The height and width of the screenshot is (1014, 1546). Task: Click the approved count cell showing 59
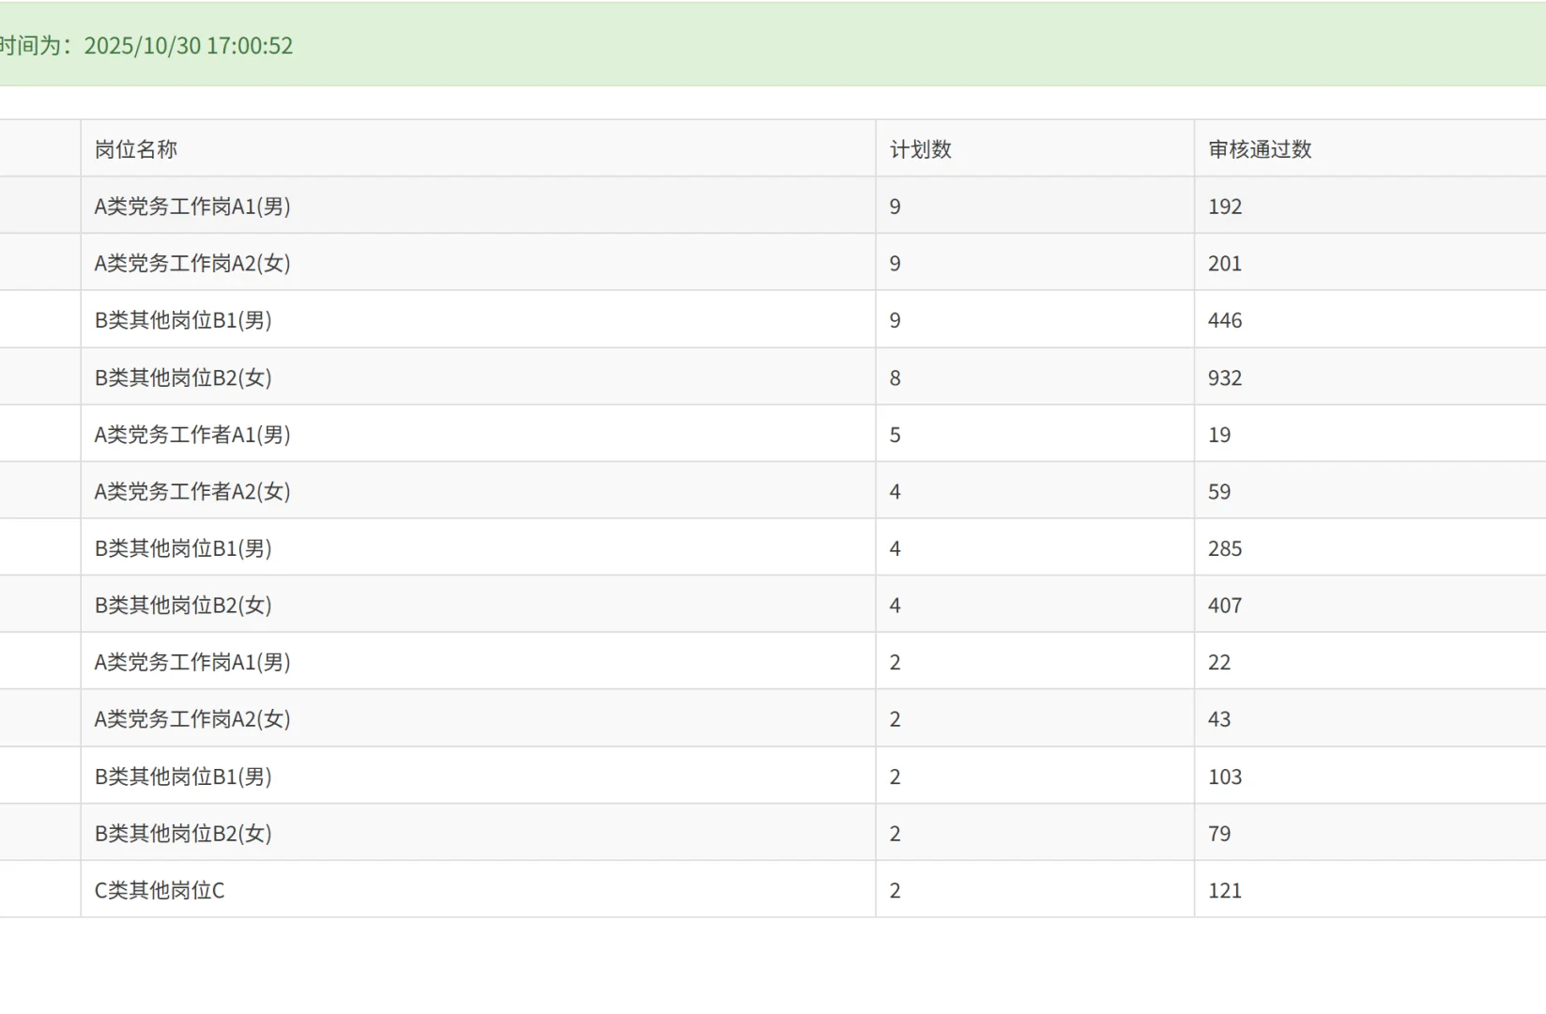pyautogui.click(x=1370, y=491)
